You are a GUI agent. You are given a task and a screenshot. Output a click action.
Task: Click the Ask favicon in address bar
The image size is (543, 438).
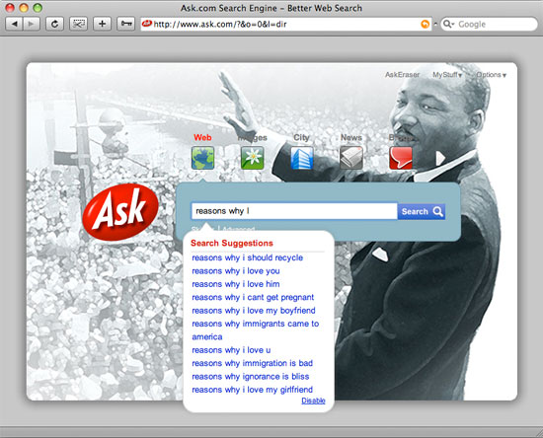click(x=147, y=24)
